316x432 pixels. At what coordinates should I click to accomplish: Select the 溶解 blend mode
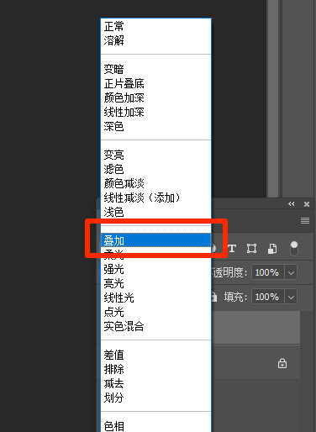(x=155, y=40)
